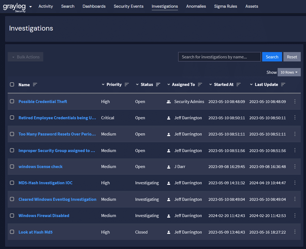Go to the Sigma Rules tab
Image resolution: width=306 pixels, height=249 pixels.
[225, 6]
